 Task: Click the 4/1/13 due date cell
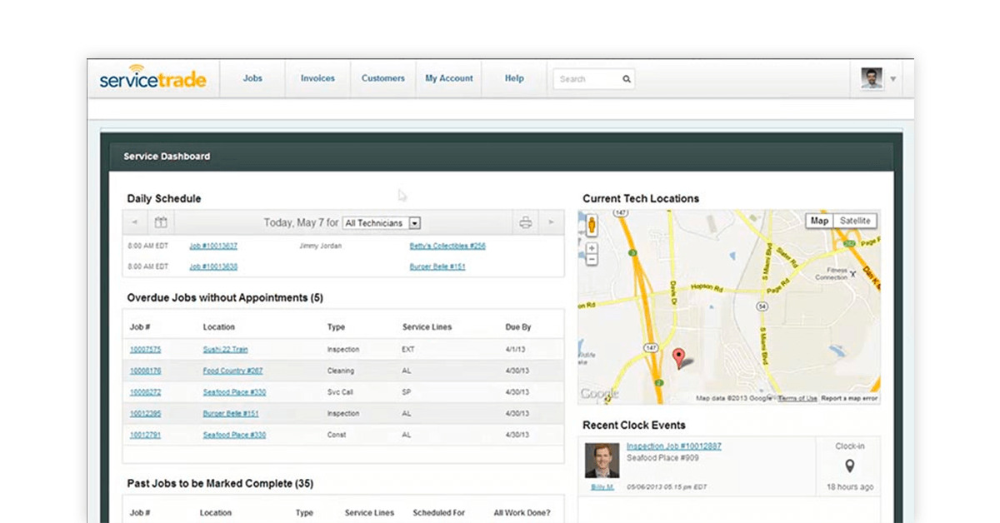click(x=517, y=350)
